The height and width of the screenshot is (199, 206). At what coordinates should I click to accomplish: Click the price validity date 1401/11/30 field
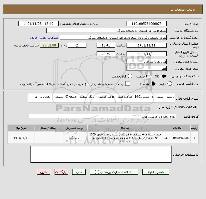pos(147,54)
